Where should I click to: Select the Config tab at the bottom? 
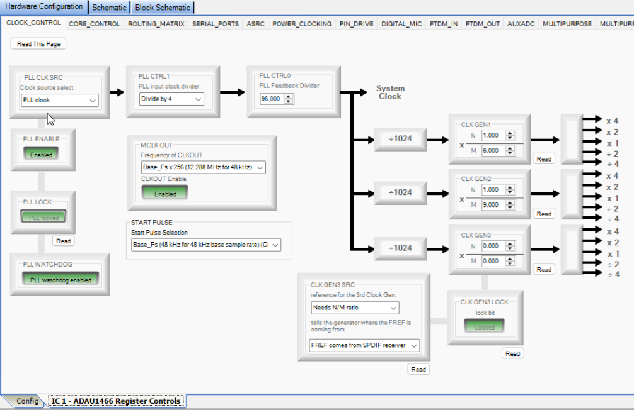pyautogui.click(x=27, y=401)
